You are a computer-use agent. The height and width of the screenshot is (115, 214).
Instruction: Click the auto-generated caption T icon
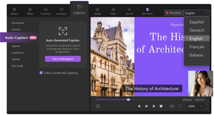point(63,31)
